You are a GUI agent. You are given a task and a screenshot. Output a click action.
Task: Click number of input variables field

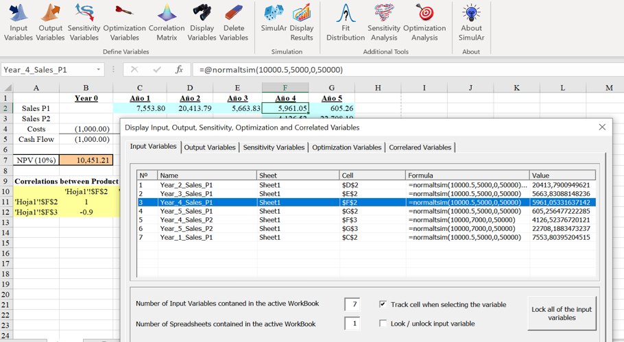[x=352, y=304]
